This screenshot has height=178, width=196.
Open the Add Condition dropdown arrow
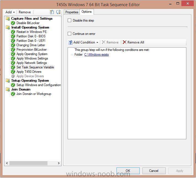pyautogui.click(x=97, y=43)
